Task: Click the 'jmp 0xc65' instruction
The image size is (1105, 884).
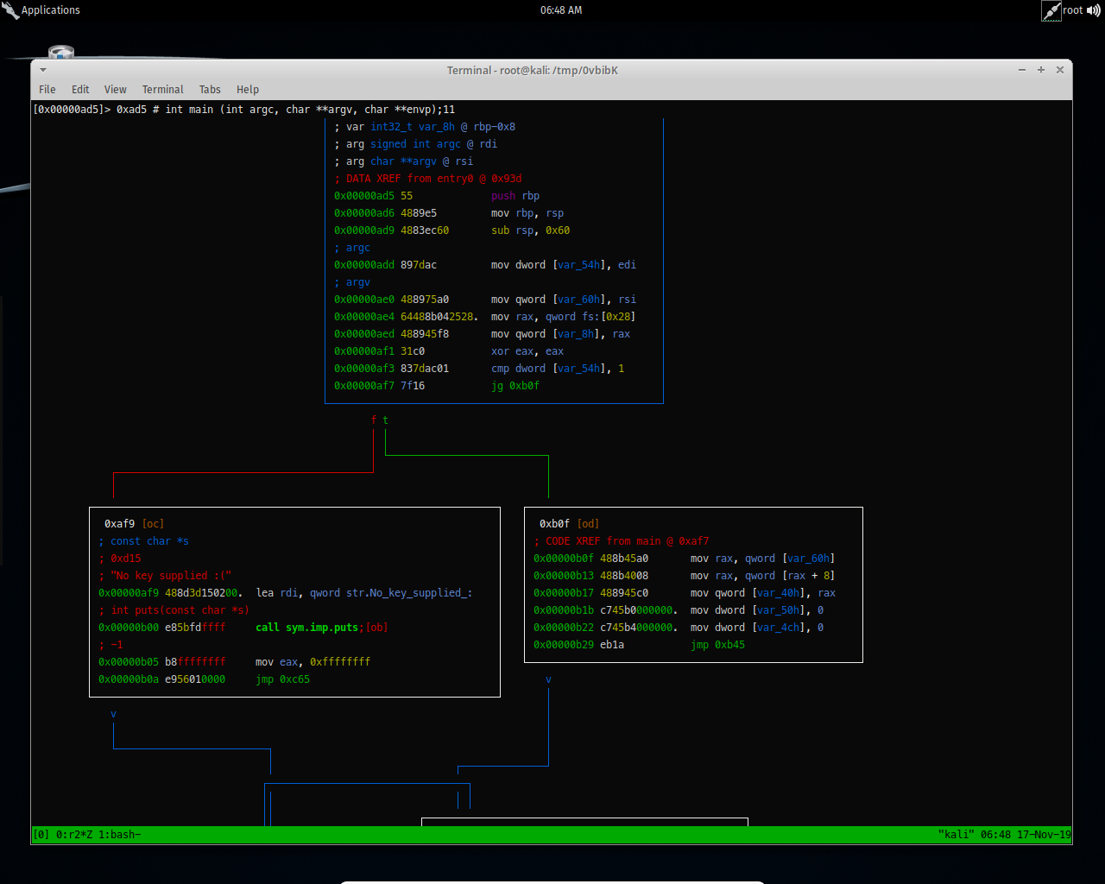Action: point(283,679)
